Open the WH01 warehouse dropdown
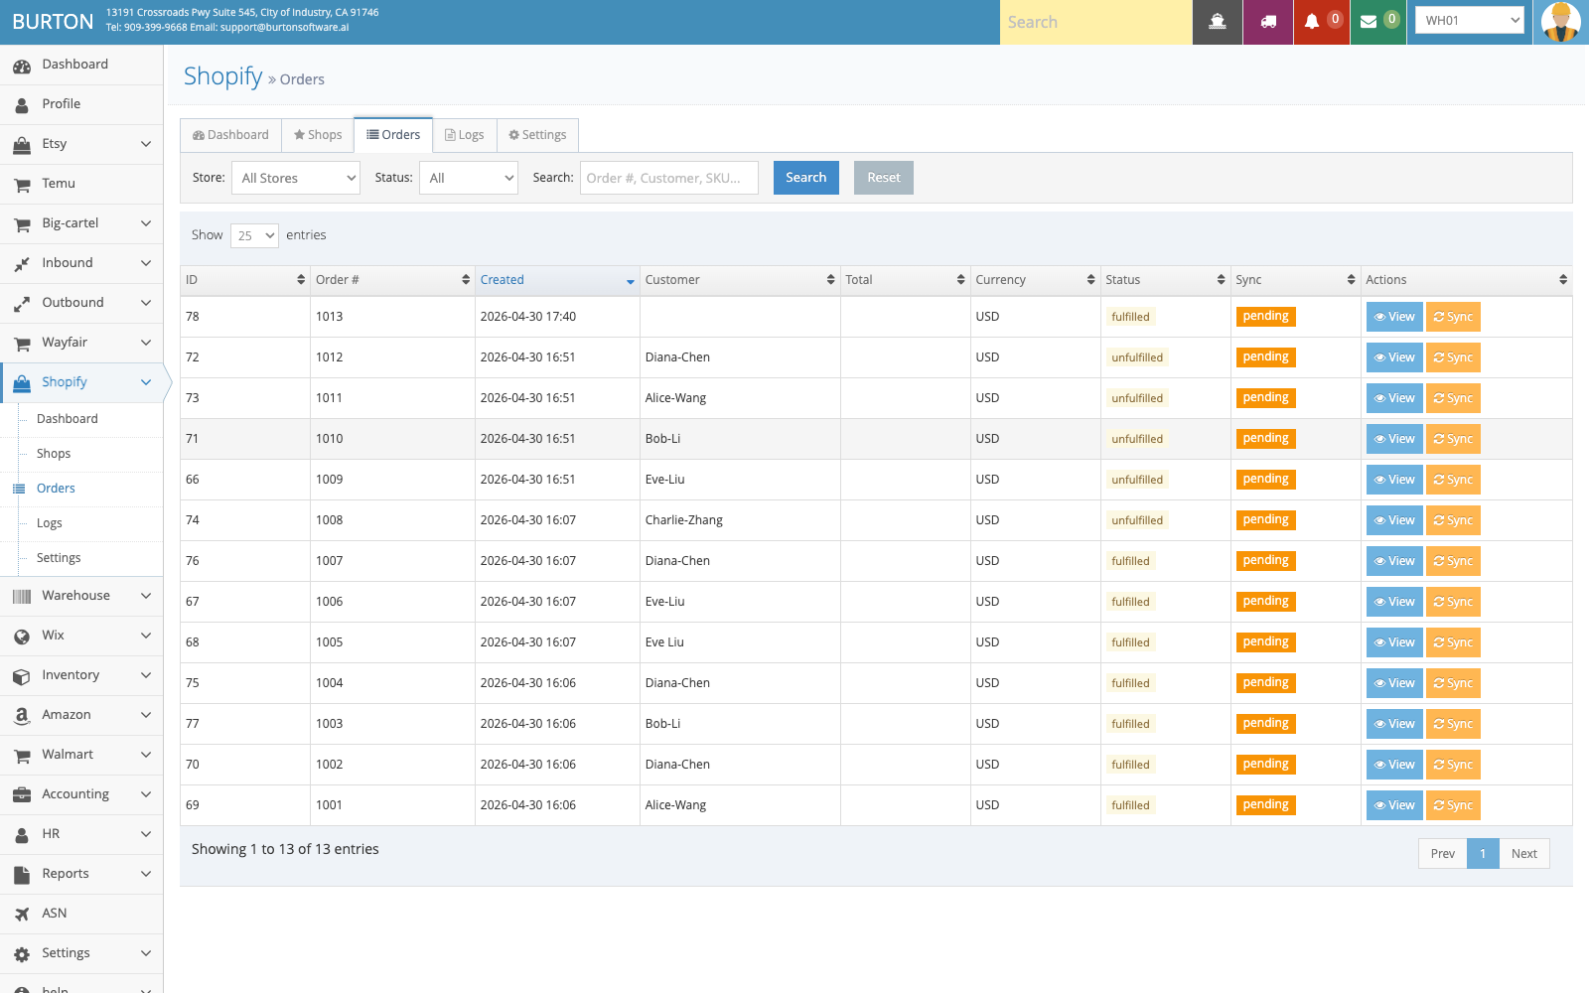Screen dimensions: 1589x993 (x=1470, y=20)
